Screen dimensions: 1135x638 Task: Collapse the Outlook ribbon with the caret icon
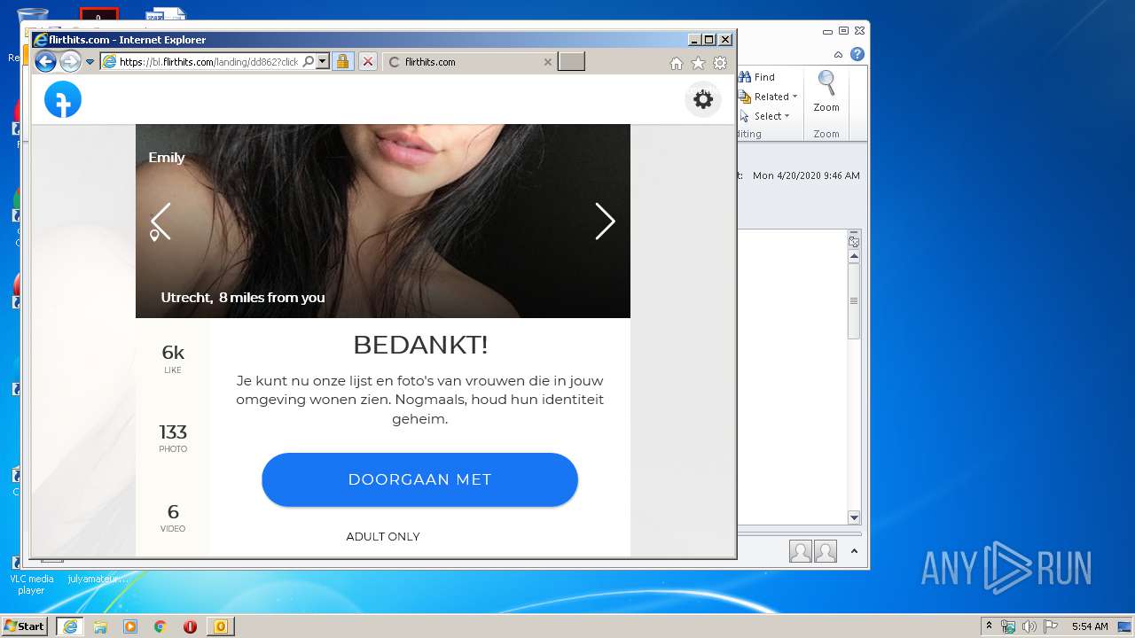[x=838, y=54]
